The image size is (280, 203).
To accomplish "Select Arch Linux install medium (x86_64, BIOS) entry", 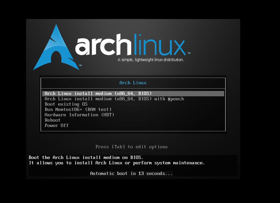I will pyautogui.click(x=133, y=94).
